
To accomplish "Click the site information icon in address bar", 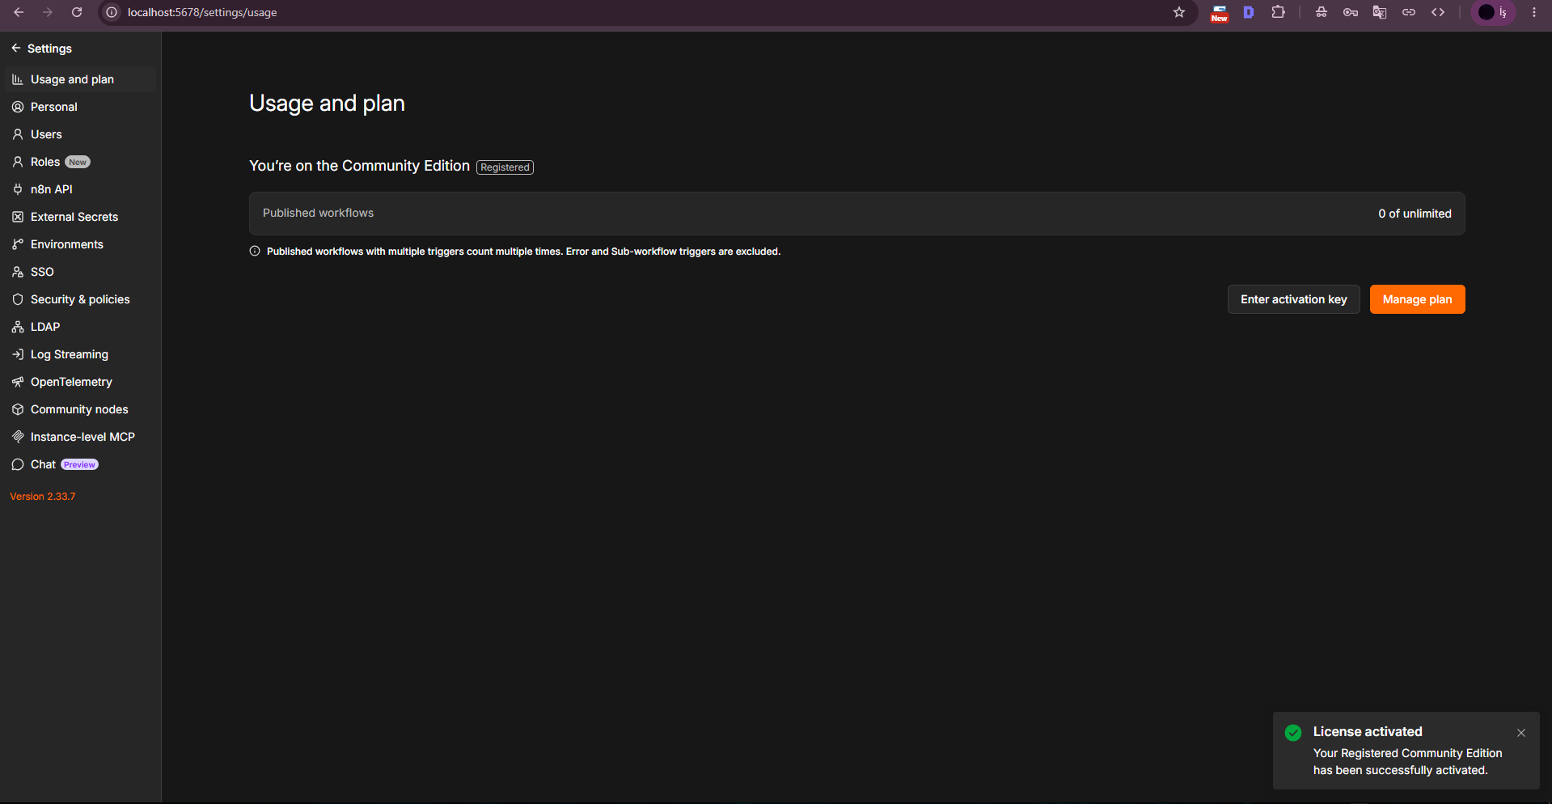I will (112, 12).
